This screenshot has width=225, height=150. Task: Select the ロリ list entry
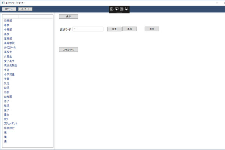[6, 119]
